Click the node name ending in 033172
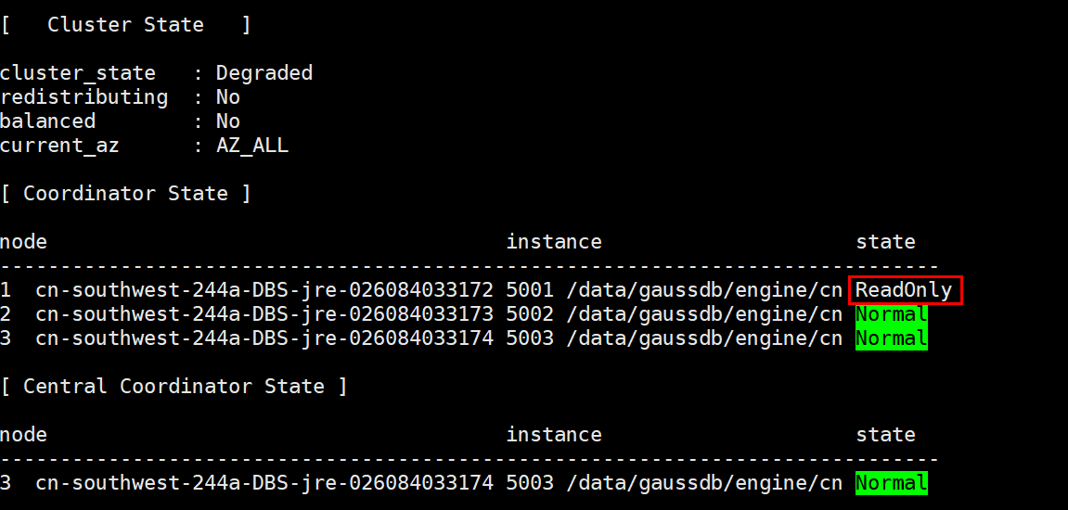The width and height of the screenshot is (1068, 510). pyautogui.click(x=264, y=290)
